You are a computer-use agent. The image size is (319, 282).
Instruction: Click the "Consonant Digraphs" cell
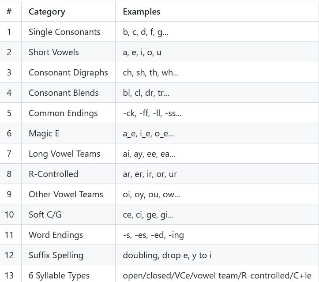click(68, 73)
